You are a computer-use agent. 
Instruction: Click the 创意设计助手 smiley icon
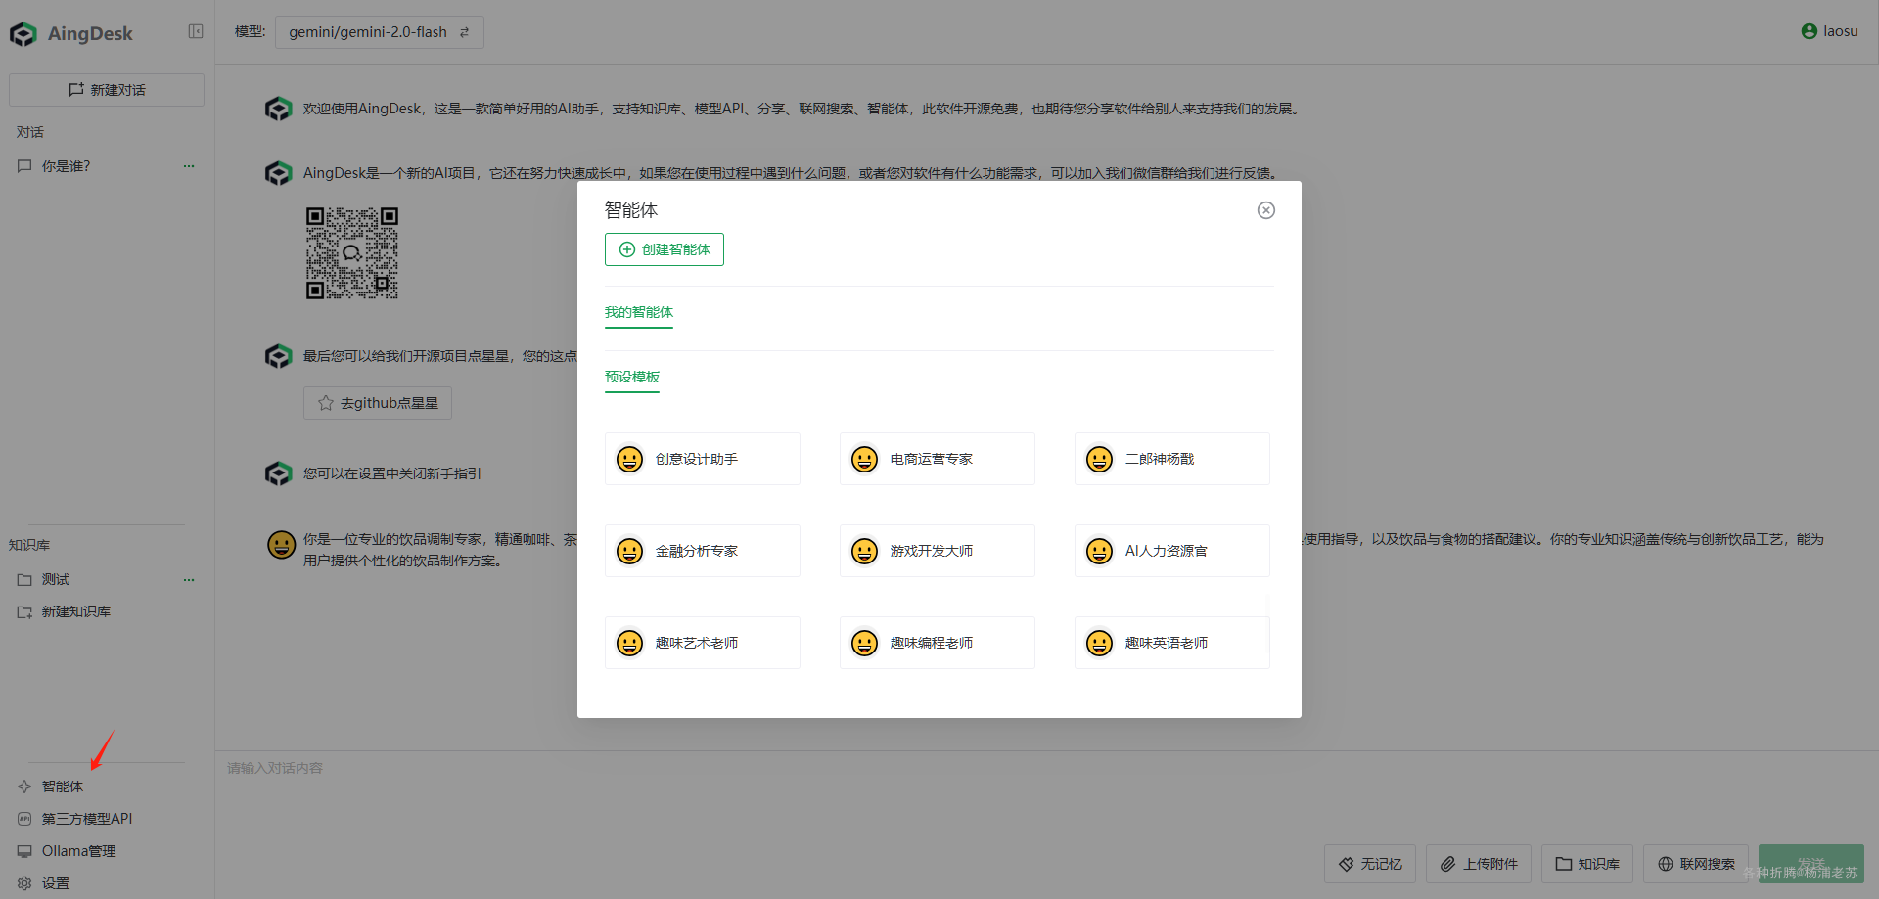[630, 459]
